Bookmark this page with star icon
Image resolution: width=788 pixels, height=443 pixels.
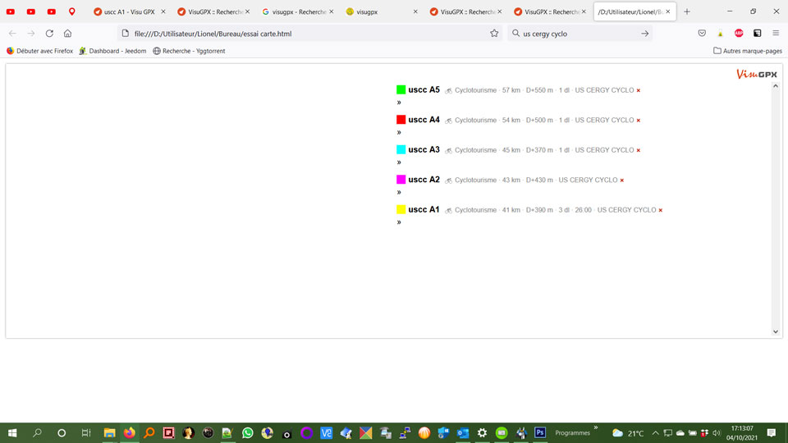[494, 34]
